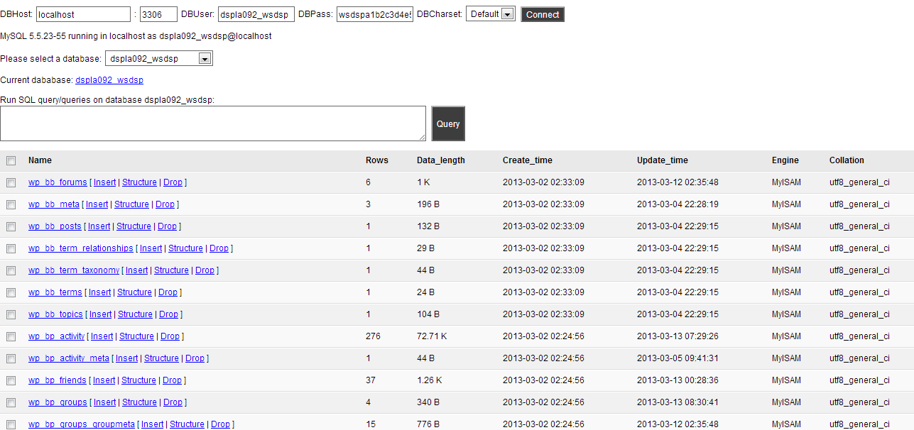
Task: Open the wp_bb_term_relationships table link
Action: point(80,248)
